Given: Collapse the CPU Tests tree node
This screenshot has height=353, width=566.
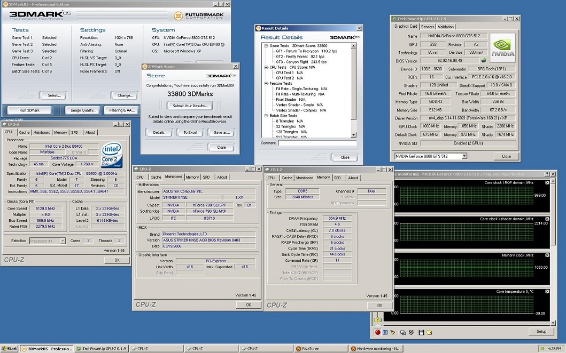Looking at the screenshot, I should (x=266, y=67).
